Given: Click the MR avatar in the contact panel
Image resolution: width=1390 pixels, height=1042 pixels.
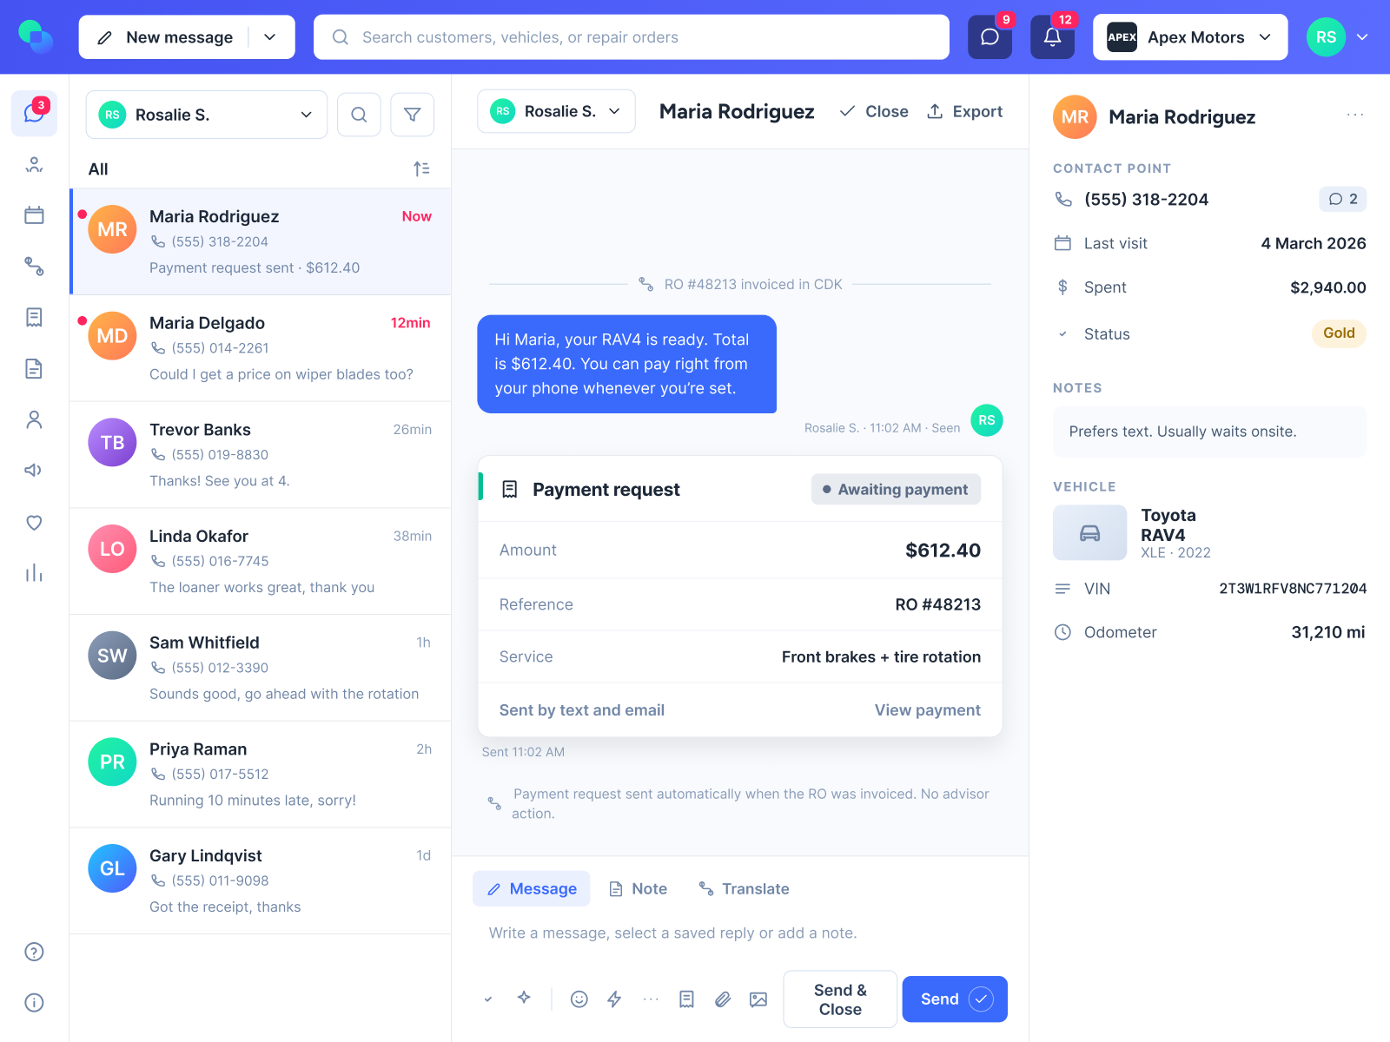Looking at the screenshot, I should 1075,117.
